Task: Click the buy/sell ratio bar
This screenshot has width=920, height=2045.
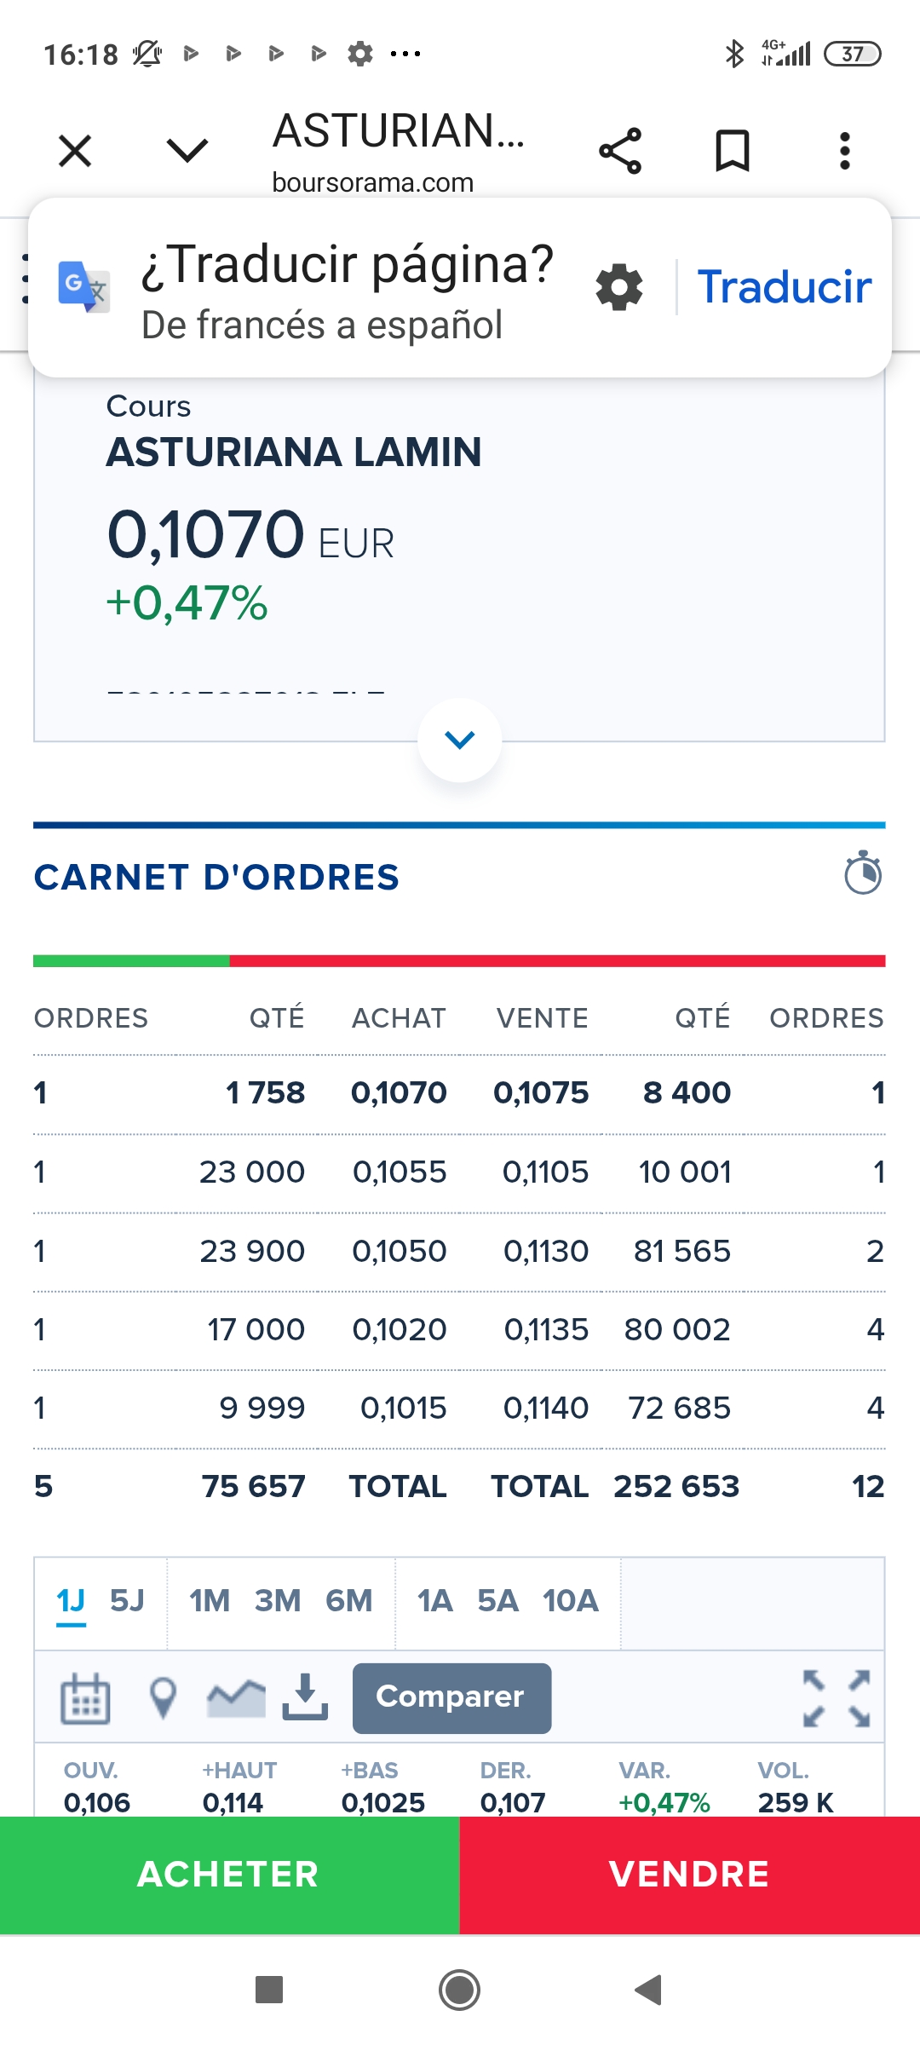Action: 459,961
